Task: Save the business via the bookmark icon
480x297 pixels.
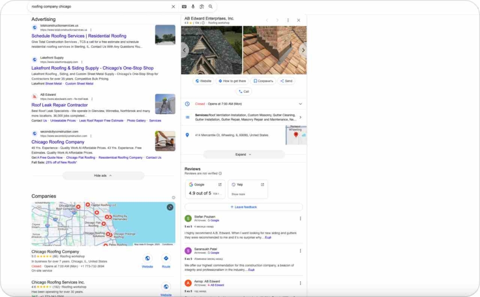Action: point(256,81)
